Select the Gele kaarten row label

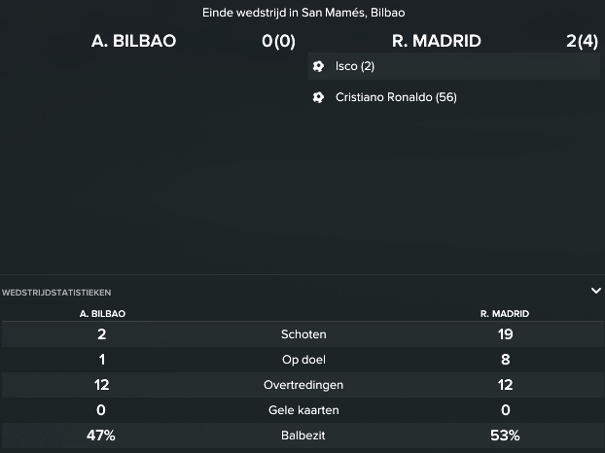point(303,410)
